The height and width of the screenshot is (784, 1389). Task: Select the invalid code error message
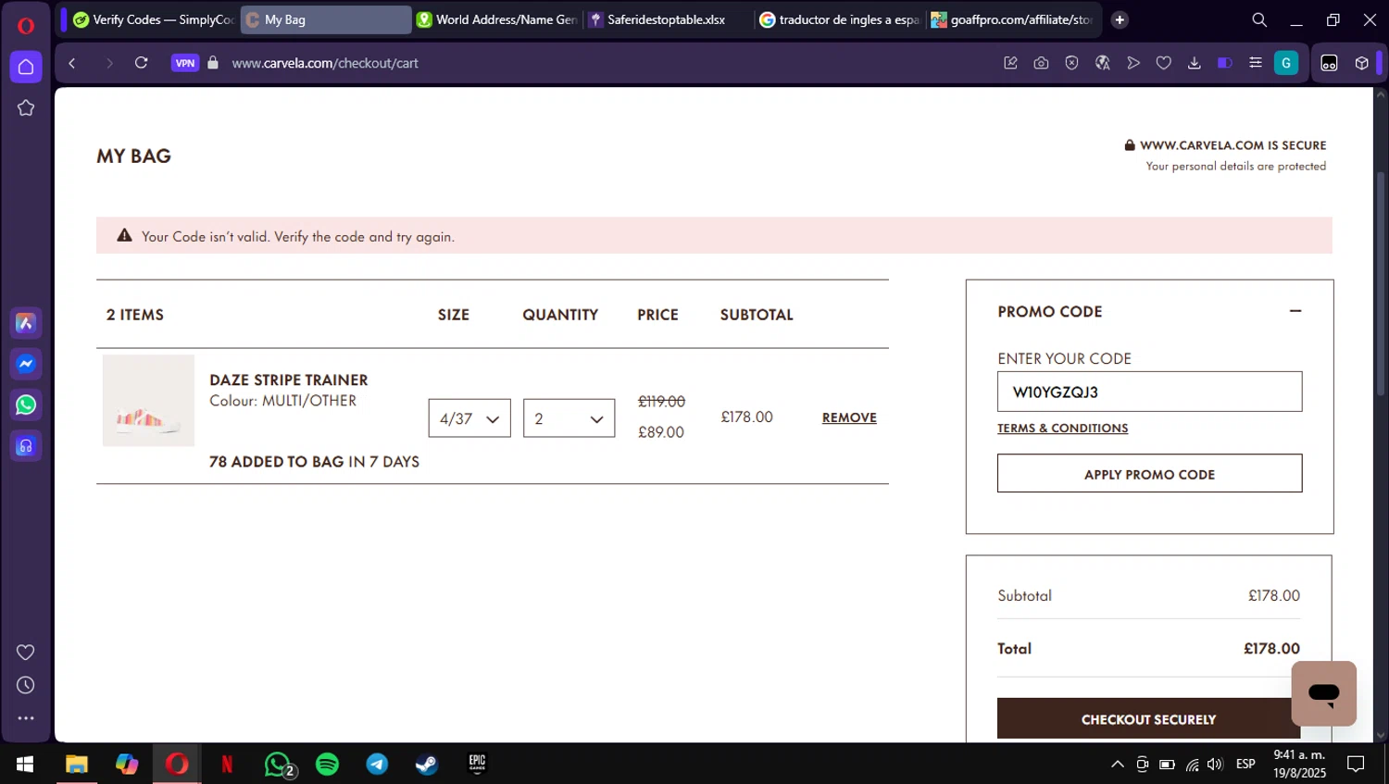point(298,237)
